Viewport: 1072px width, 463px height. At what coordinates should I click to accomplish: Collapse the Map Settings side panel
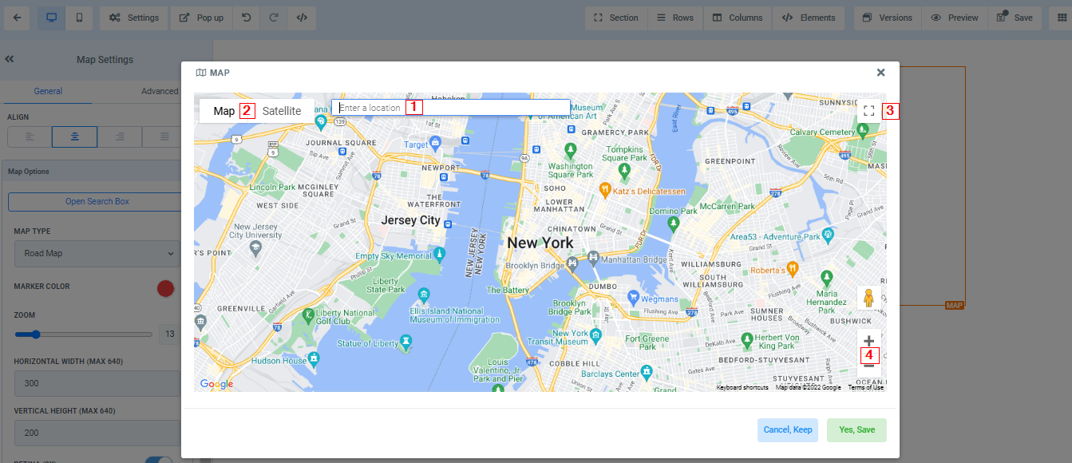click(x=10, y=59)
